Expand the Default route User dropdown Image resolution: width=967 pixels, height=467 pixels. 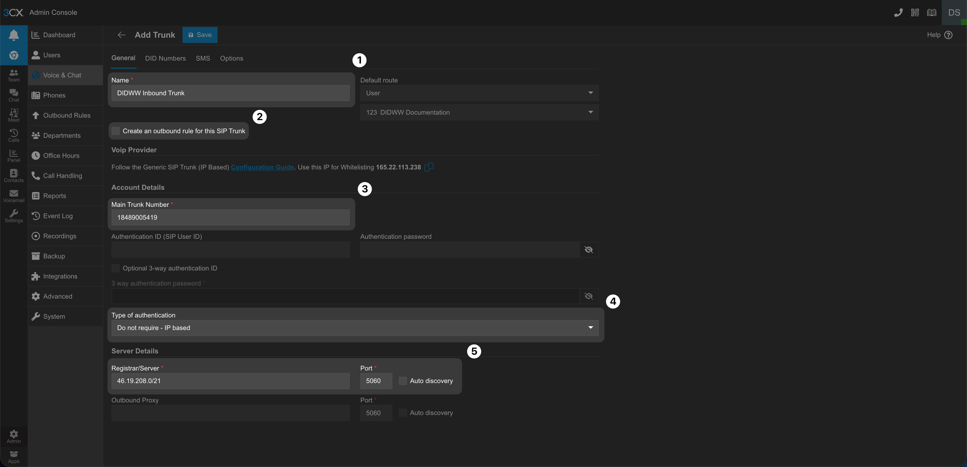coord(479,93)
